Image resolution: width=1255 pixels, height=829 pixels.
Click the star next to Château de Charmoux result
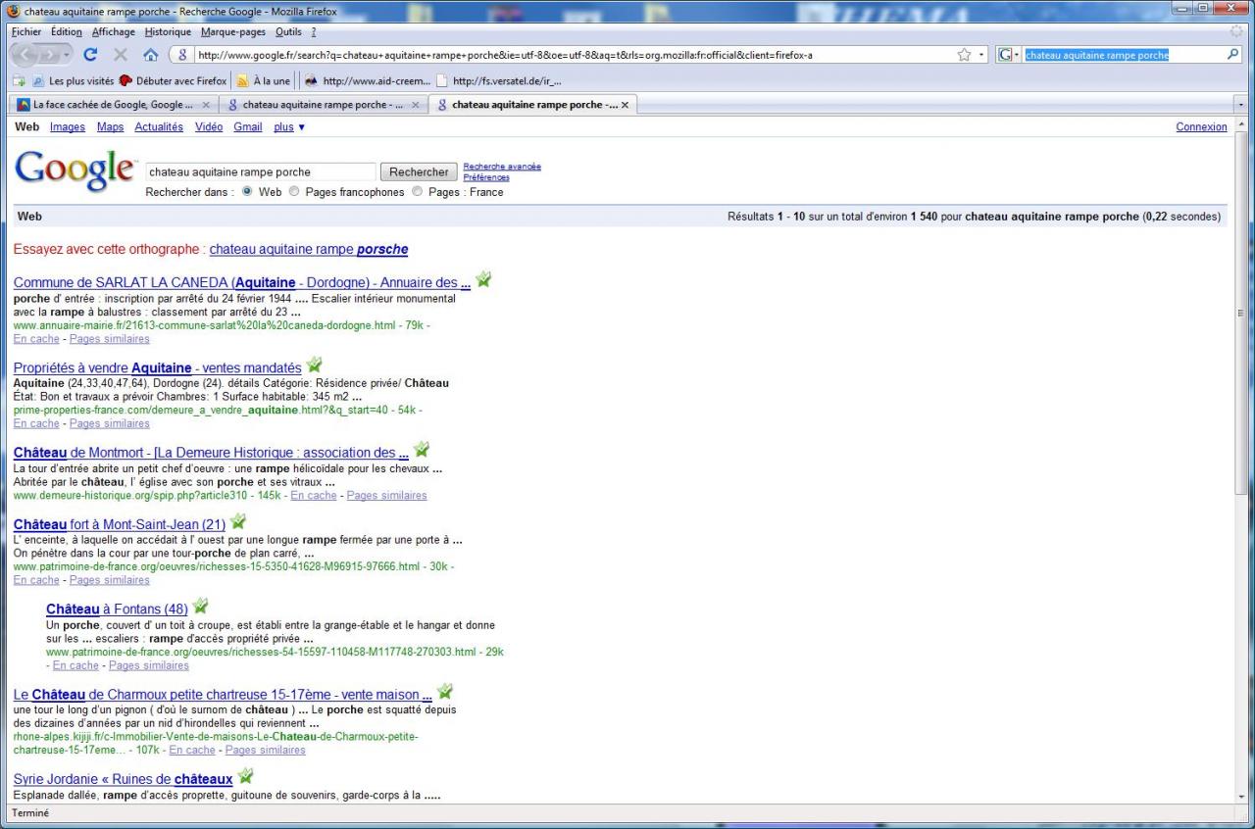[x=445, y=692]
